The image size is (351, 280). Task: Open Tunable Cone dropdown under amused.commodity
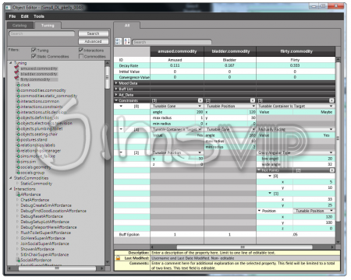pos(200,106)
